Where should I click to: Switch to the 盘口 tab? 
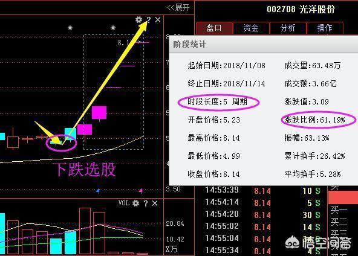click(x=214, y=28)
